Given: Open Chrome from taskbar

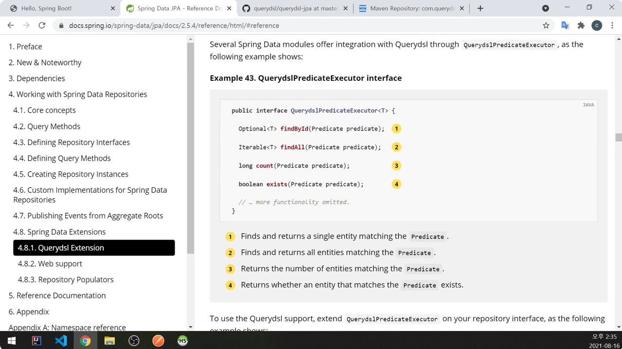Looking at the screenshot, I should coord(85,341).
